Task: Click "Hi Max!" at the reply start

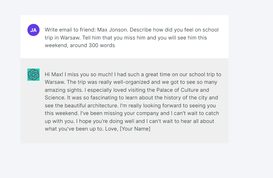Action: click(x=54, y=74)
